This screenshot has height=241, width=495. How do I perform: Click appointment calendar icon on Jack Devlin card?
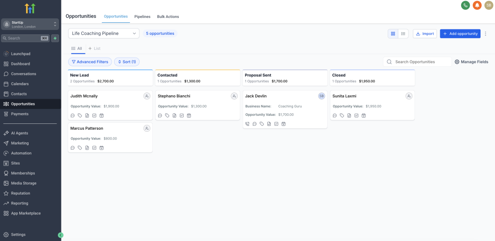pyautogui.click(x=283, y=124)
